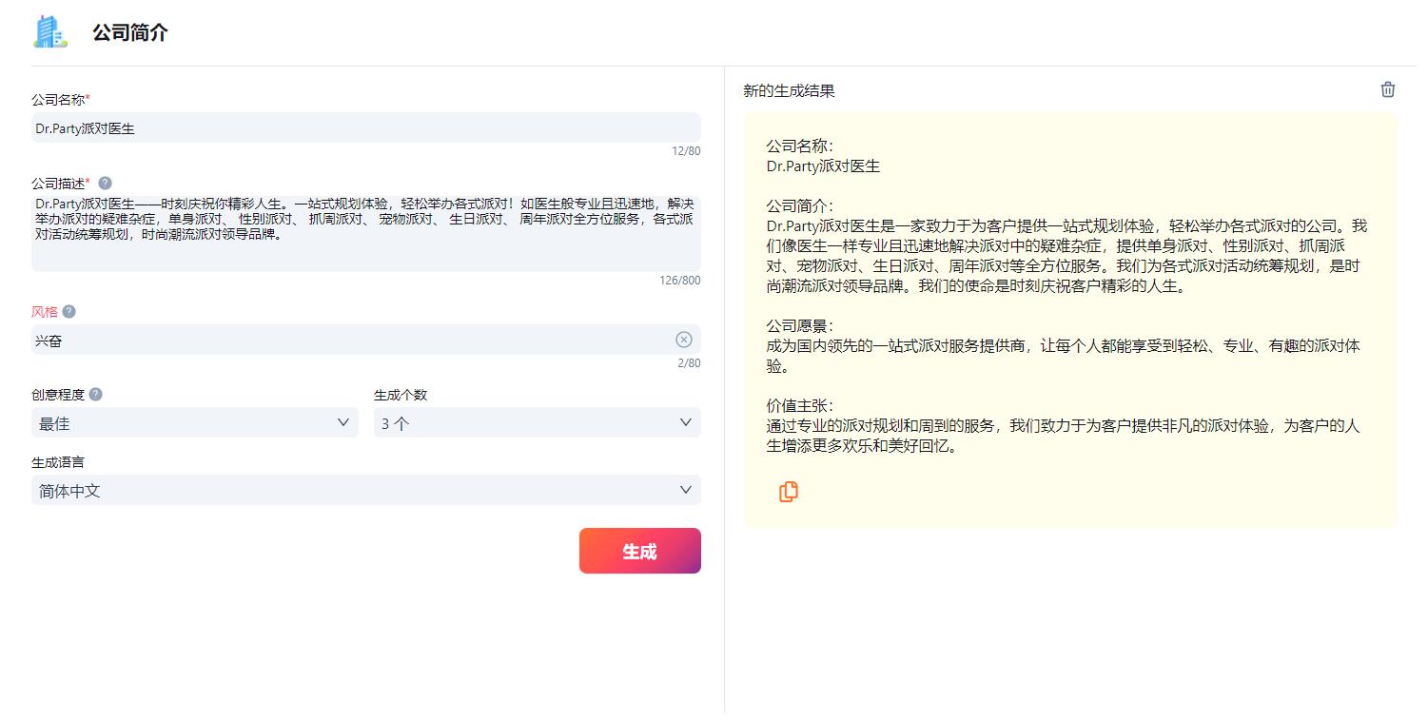Click the 公司愿景: line in result
The image size is (1428, 721).
[800, 326]
